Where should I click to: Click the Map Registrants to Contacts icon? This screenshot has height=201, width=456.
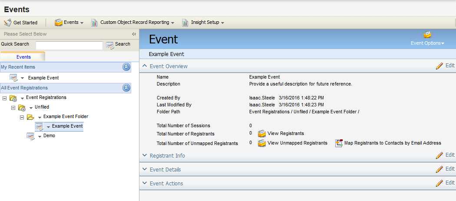[339, 143]
